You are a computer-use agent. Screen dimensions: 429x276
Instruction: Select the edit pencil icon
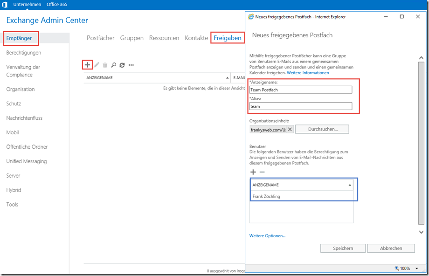97,65
